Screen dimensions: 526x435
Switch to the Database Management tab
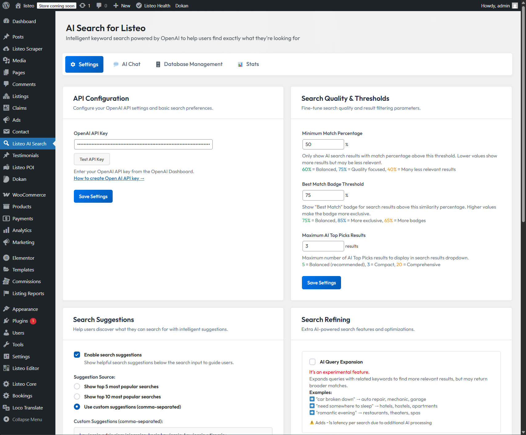[189, 64]
